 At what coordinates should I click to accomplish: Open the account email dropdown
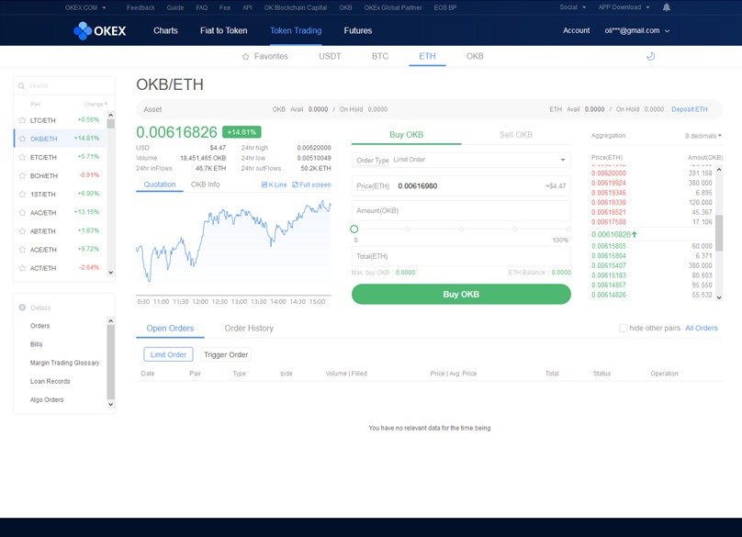[x=636, y=31]
